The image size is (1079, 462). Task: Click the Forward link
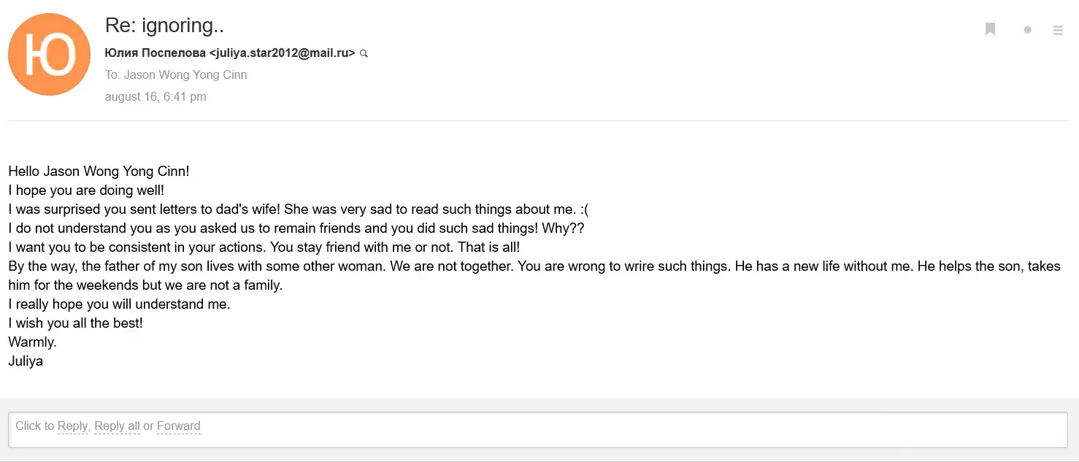[x=178, y=426]
